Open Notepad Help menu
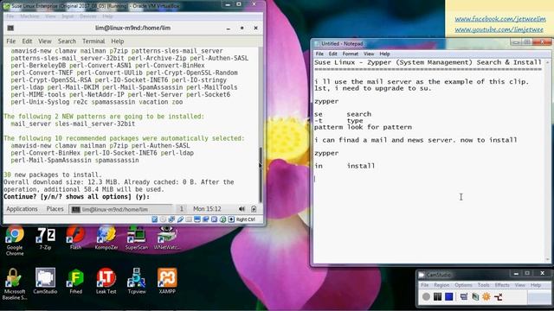This screenshot has height=311, width=554. coord(384,54)
